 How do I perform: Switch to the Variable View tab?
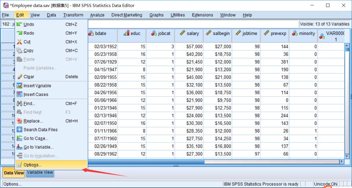coord(40,172)
